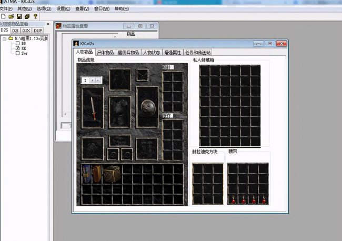Close the KK.d2s window

click(281, 44)
